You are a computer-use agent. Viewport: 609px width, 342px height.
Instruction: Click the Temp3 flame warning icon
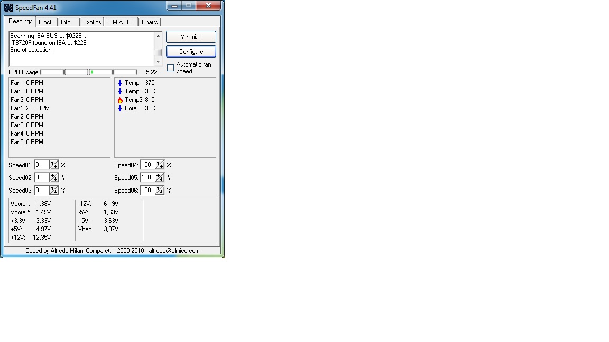(x=120, y=100)
